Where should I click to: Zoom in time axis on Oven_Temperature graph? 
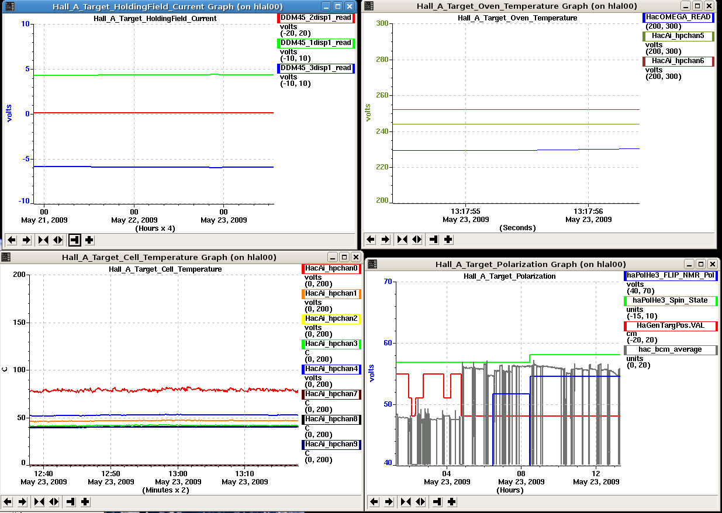402,239
